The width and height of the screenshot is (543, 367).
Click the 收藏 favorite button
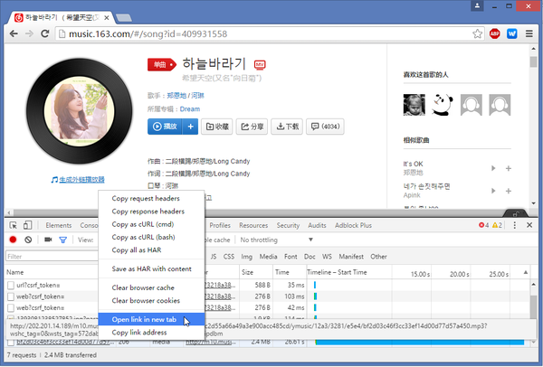[x=217, y=127]
